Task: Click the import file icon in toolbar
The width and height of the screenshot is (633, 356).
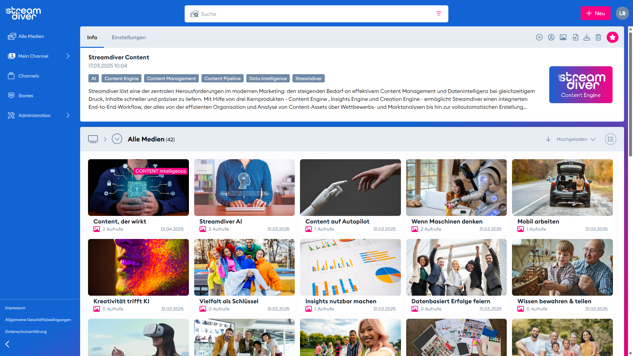Action: click(x=575, y=37)
